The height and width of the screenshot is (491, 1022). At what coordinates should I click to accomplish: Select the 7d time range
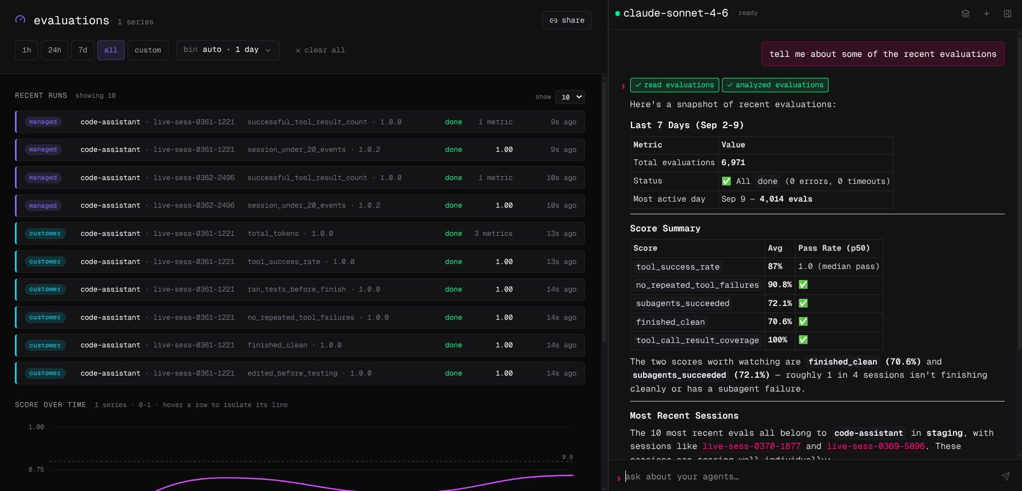(83, 50)
